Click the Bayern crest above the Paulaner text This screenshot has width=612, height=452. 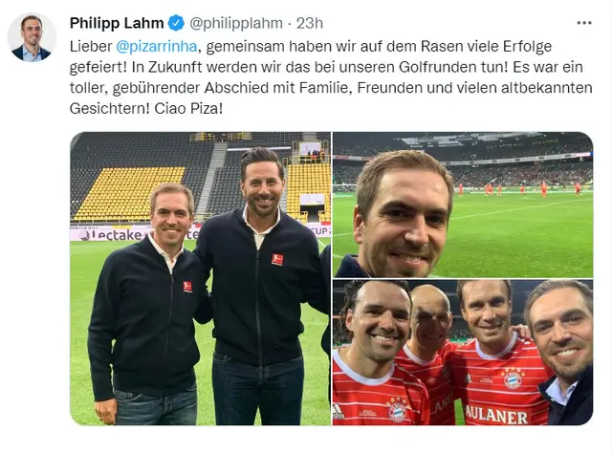click(x=513, y=379)
